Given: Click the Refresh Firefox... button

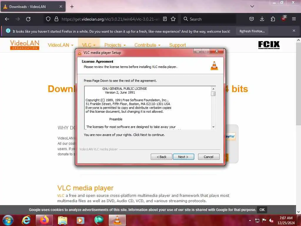Looking at the screenshot, I should point(252,31).
